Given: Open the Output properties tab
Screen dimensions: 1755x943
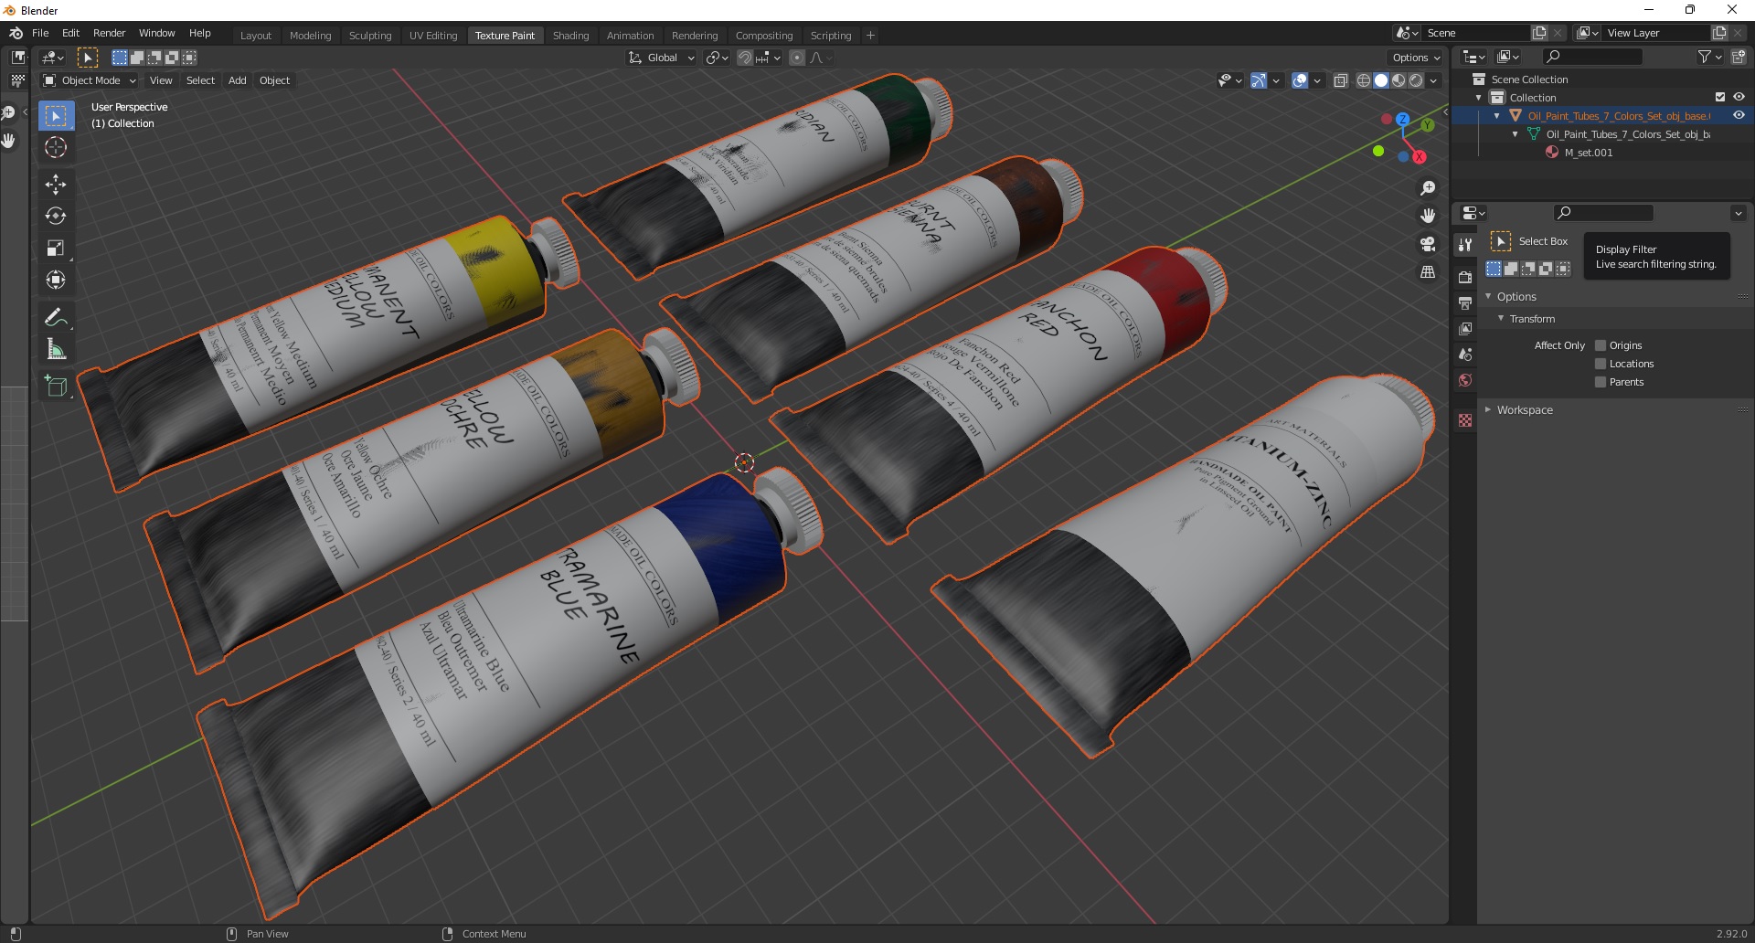Looking at the screenshot, I should (1465, 302).
